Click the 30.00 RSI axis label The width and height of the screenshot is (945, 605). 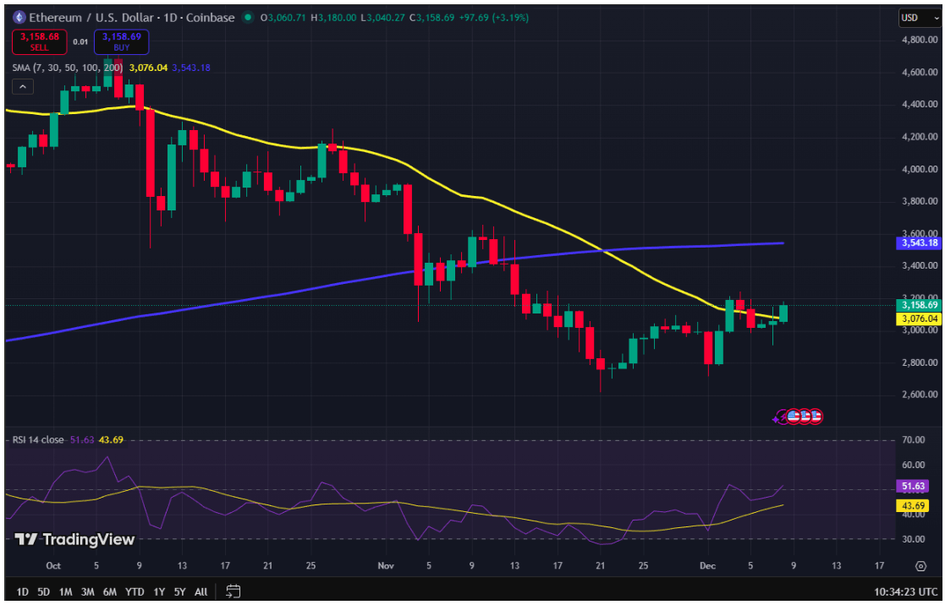(914, 539)
